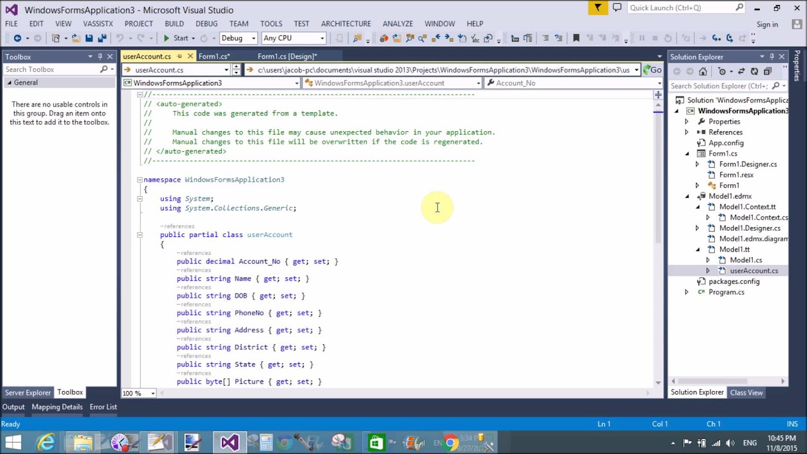Click the green Start debugging button
807x454 pixels.
tap(176, 38)
